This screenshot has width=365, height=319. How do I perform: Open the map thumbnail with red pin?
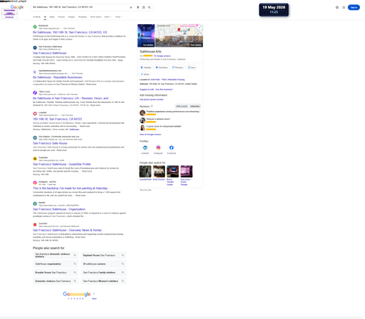click(179, 30)
